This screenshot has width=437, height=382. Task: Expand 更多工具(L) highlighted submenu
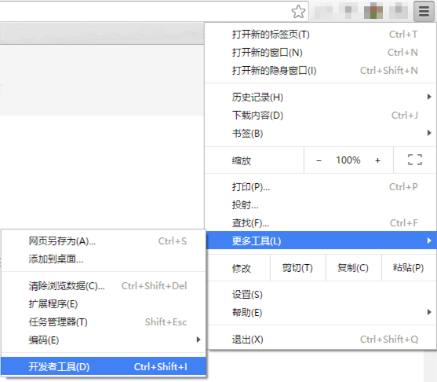click(321, 241)
